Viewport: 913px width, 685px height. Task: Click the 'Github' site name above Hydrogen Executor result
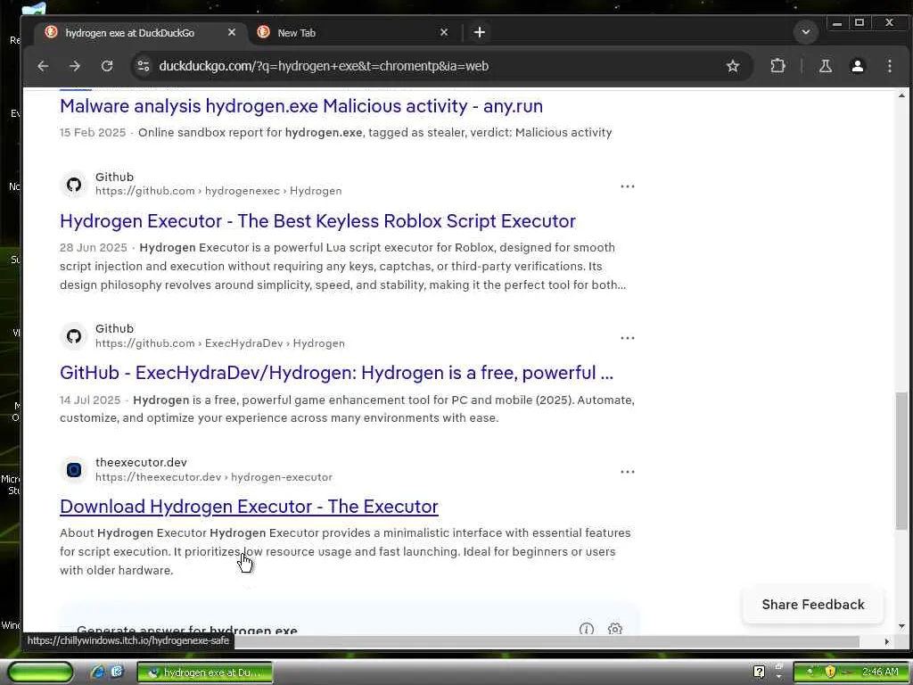point(114,177)
